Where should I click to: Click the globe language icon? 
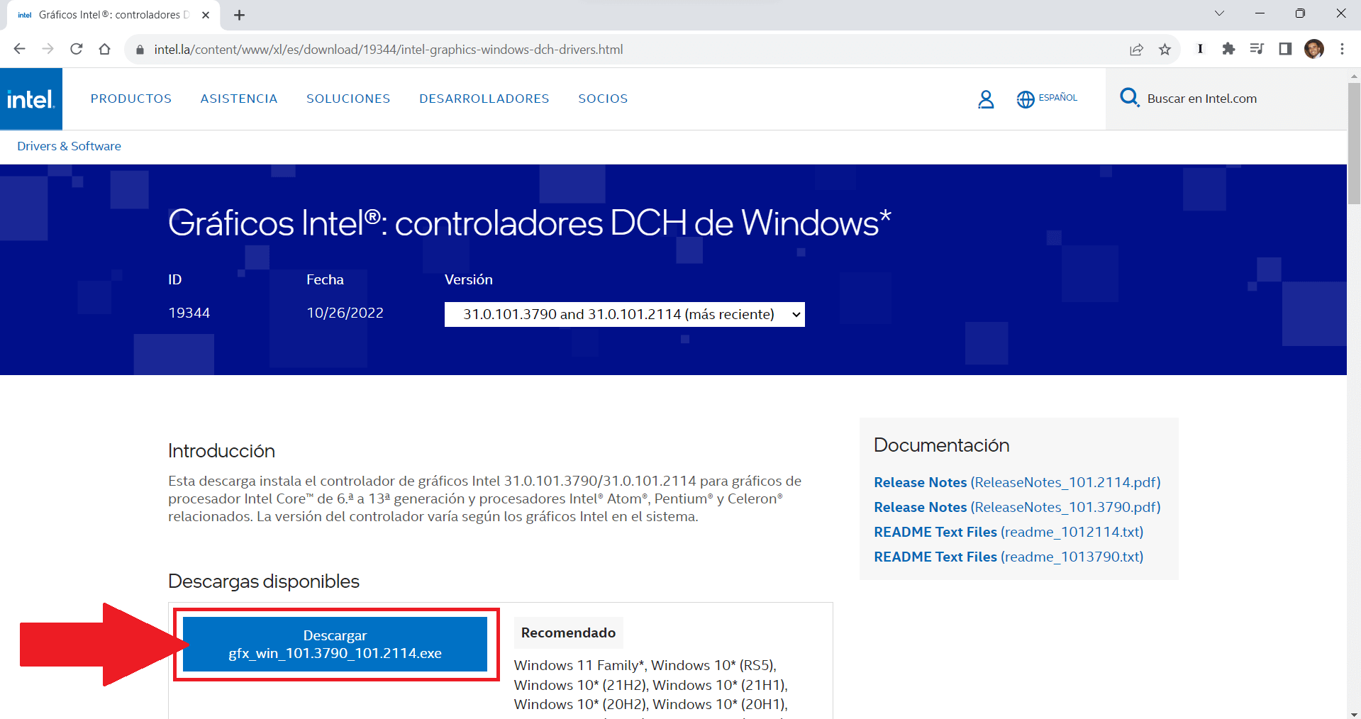pyautogui.click(x=1026, y=99)
